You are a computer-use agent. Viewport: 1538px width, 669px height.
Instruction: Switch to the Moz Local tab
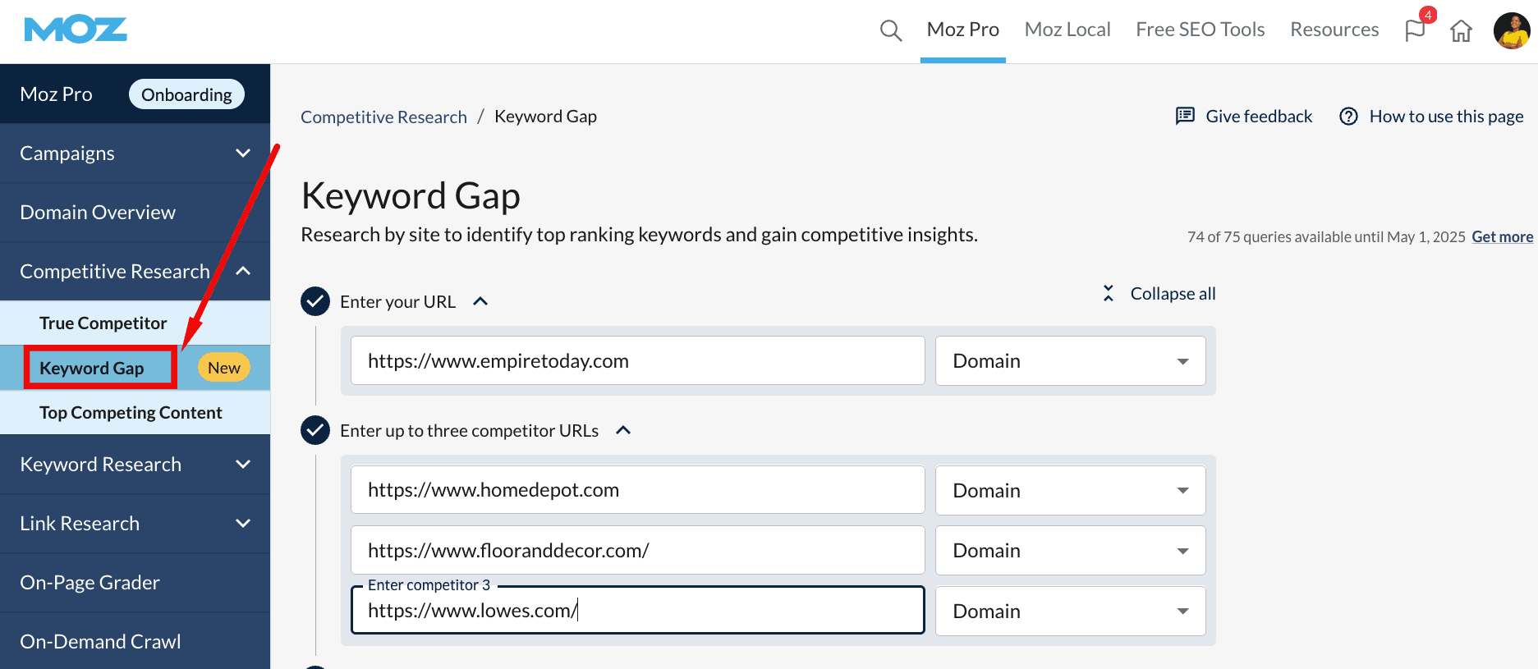pyautogui.click(x=1067, y=30)
